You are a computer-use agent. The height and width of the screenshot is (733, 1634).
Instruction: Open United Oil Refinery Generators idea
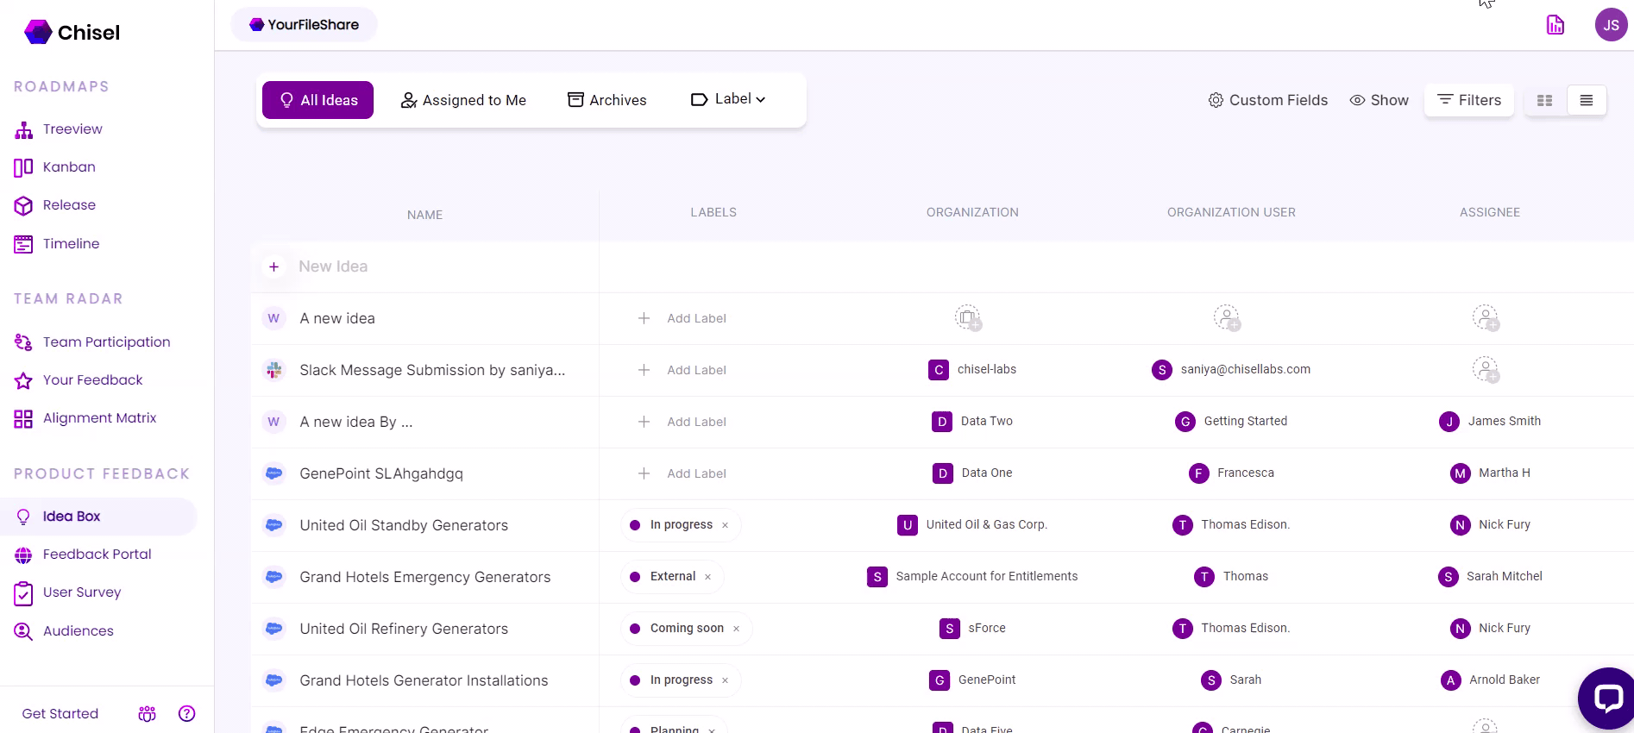pyautogui.click(x=404, y=630)
